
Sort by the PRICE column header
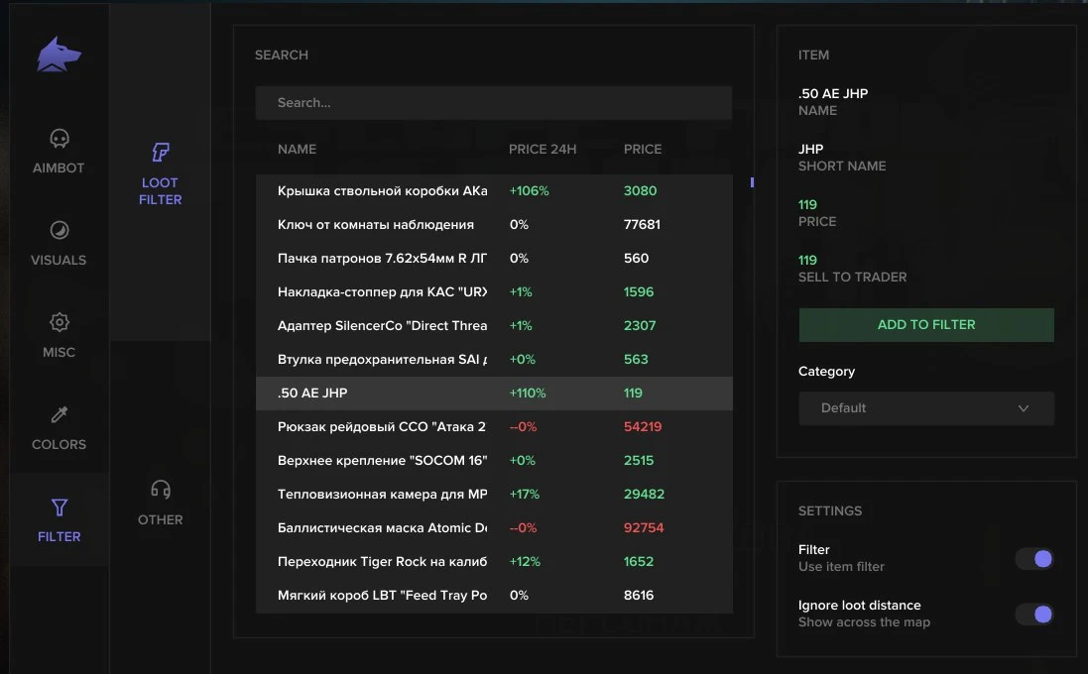pos(643,149)
